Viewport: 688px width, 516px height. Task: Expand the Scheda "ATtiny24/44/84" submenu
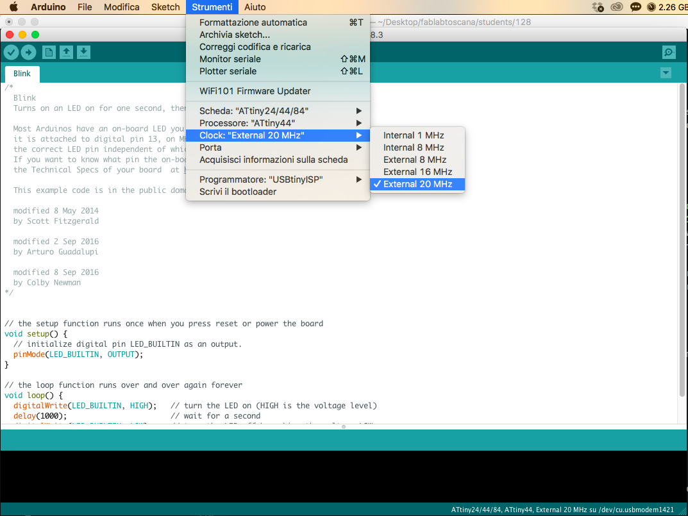(278, 110)
